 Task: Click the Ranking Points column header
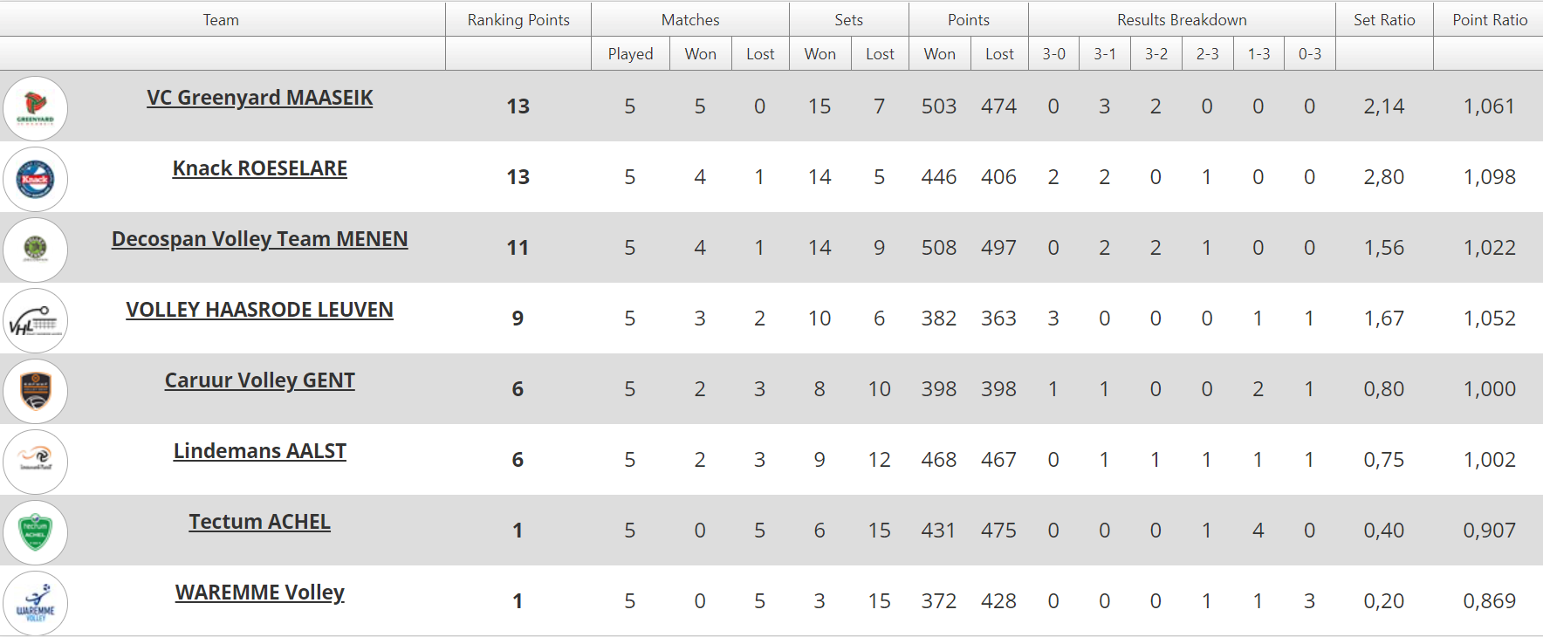(x=518, y=20)
